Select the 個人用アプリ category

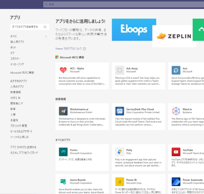click(17, 42)
